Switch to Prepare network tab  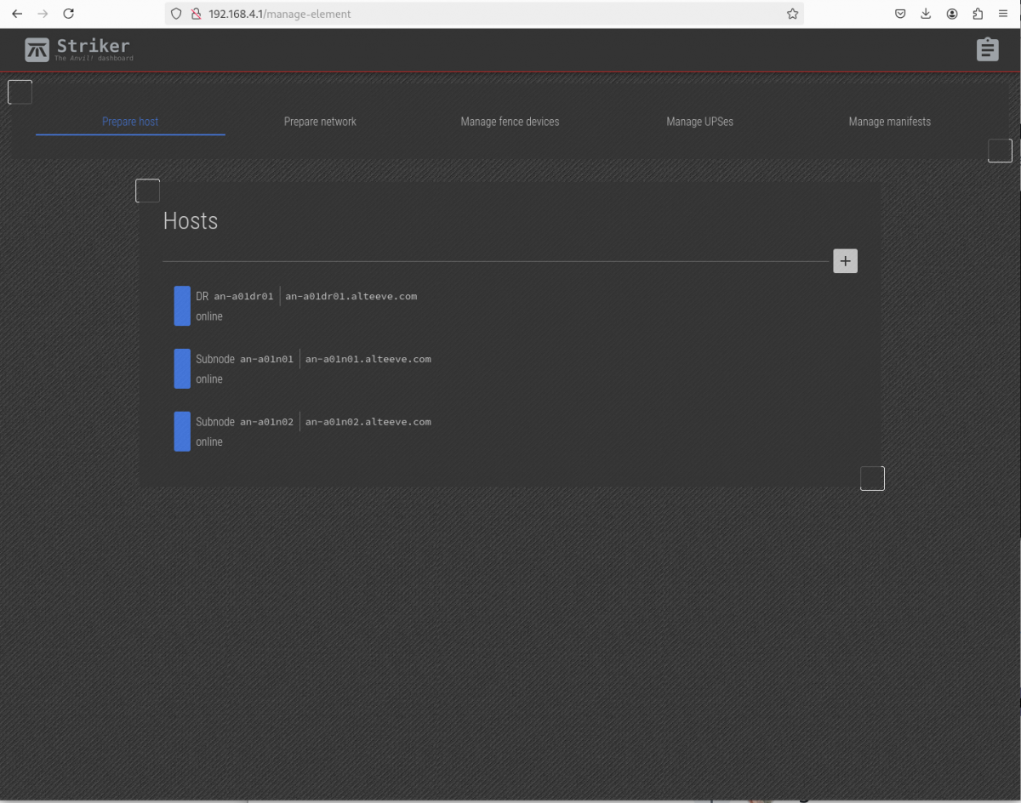click(x=320, y=122)
